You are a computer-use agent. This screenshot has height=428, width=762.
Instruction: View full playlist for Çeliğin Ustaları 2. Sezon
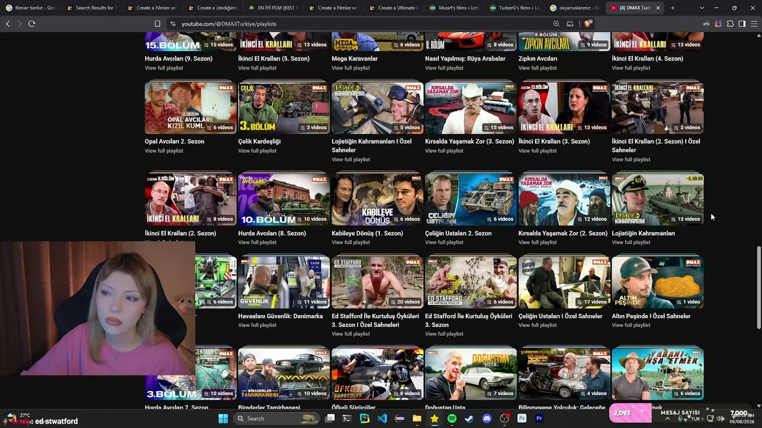click(x=444, y=242)
